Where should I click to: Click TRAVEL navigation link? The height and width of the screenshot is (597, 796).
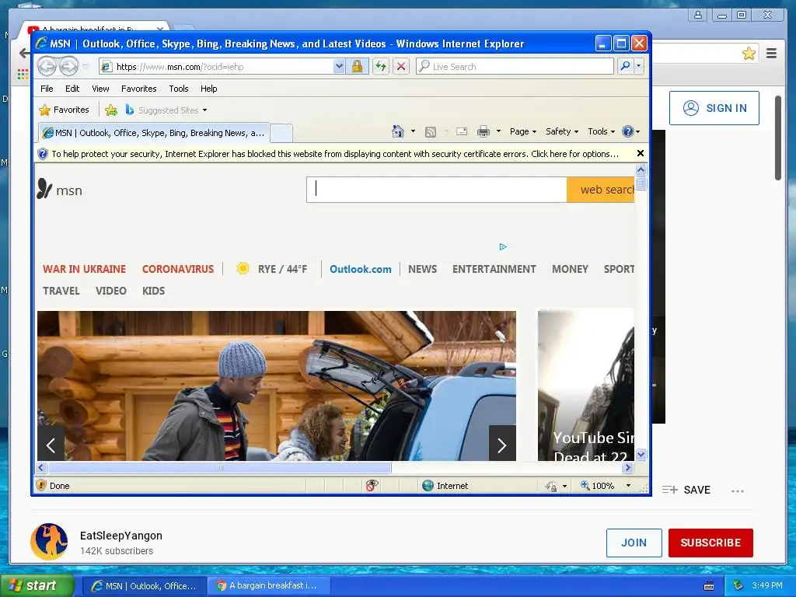[61, 291]
